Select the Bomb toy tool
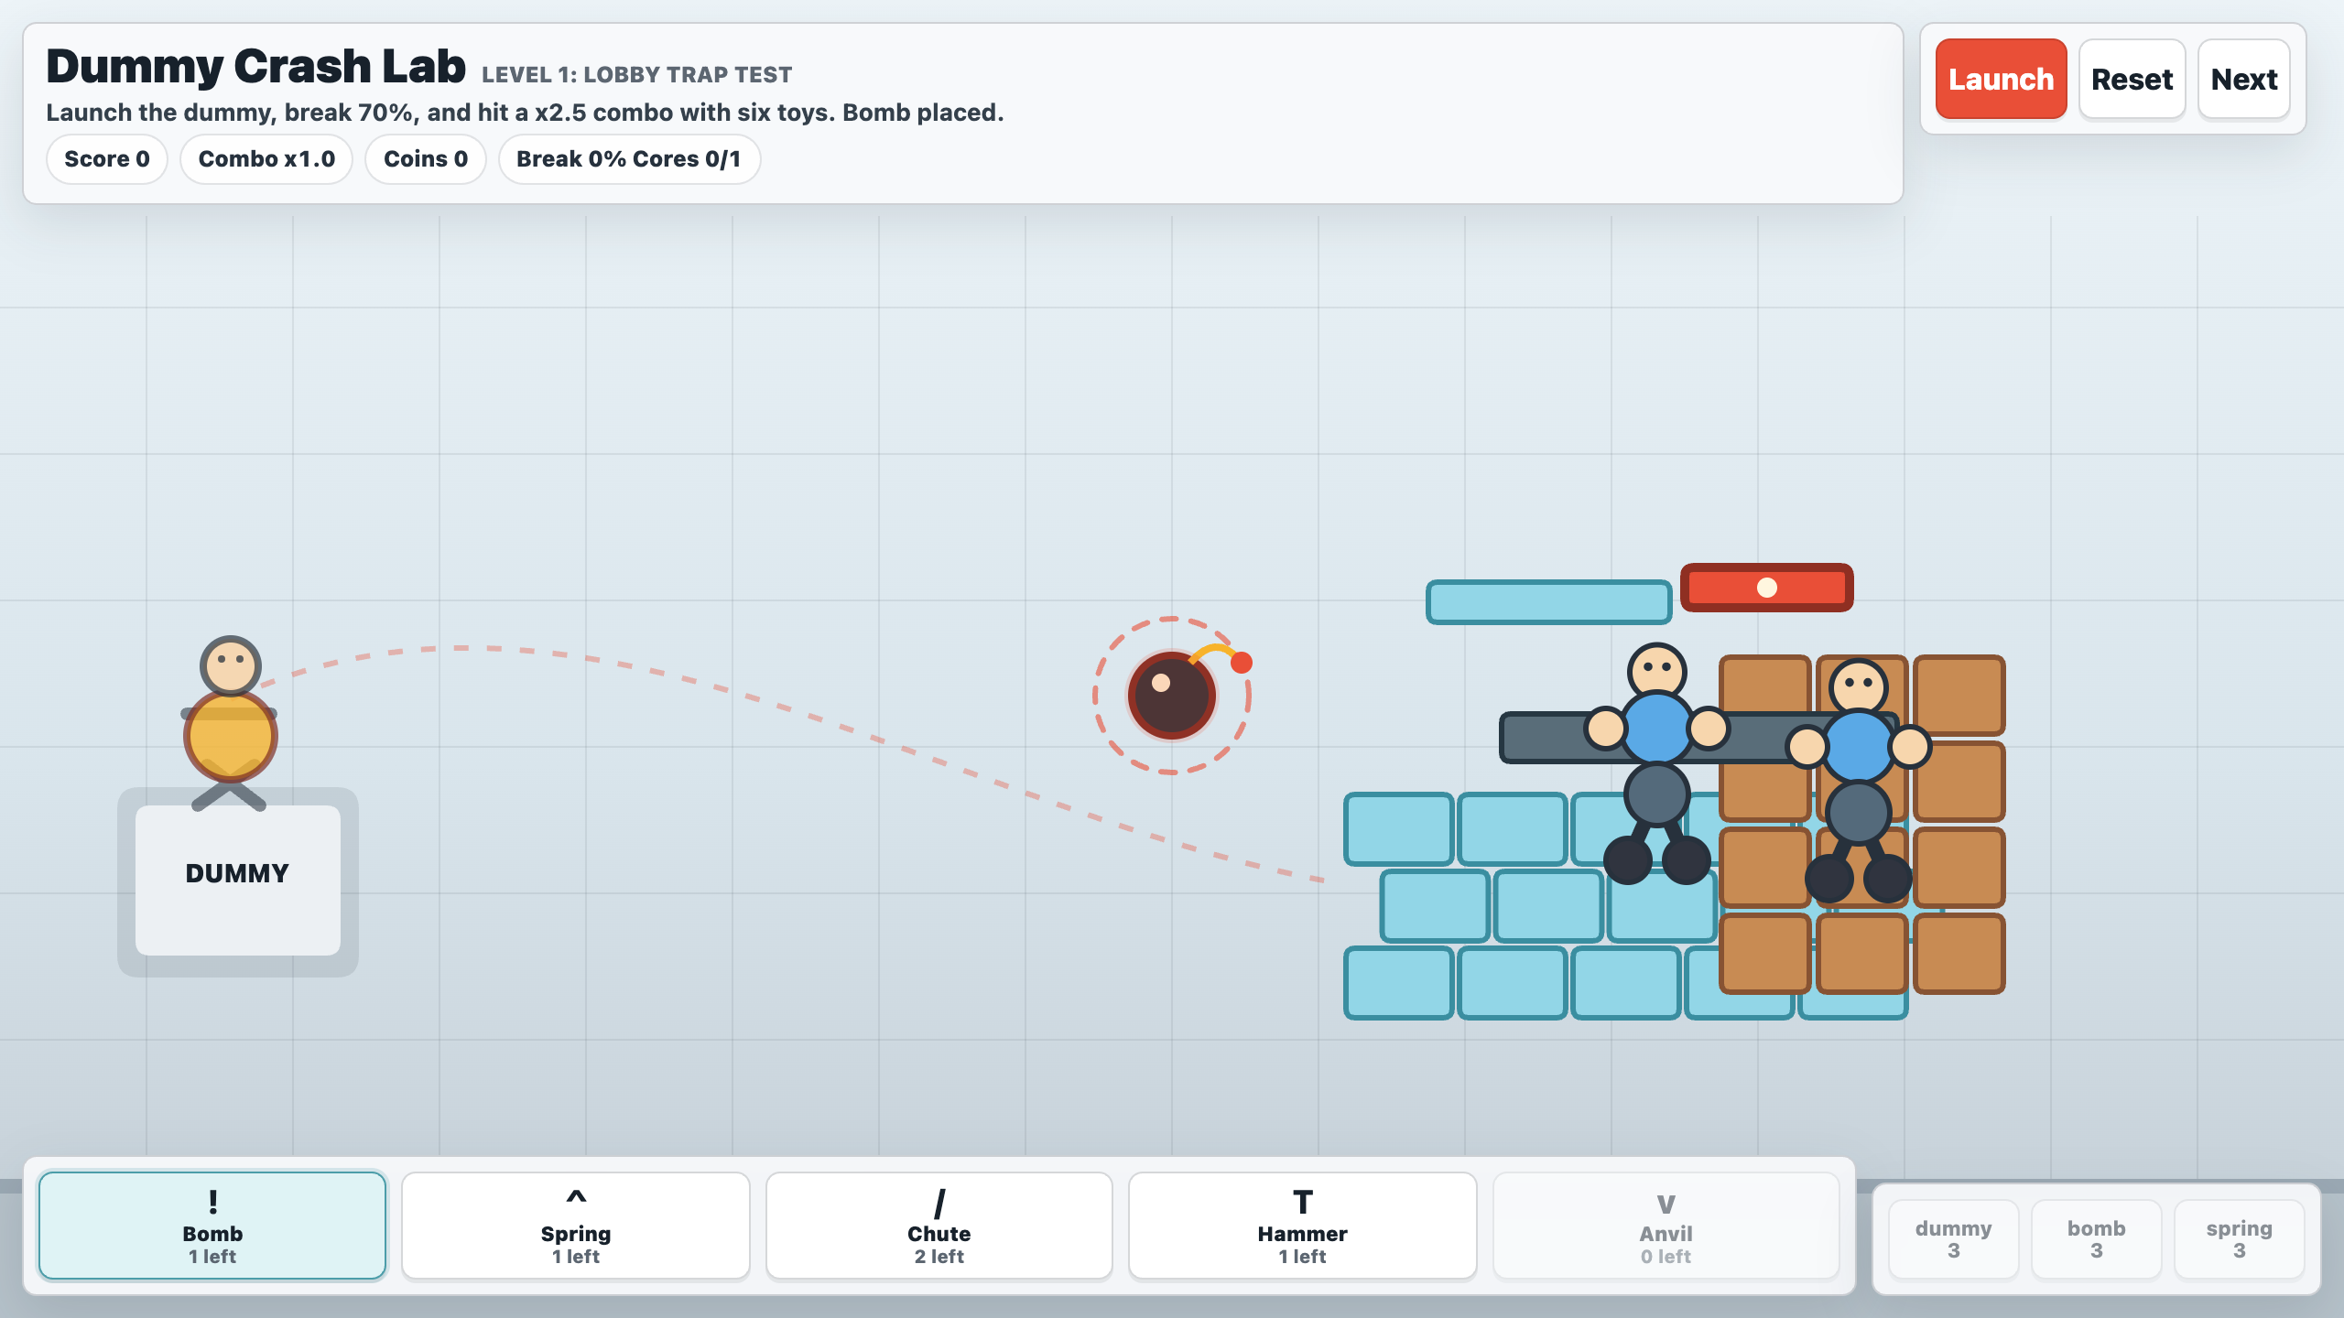This screenshot has width=2344, height=1318. click(x=212, y=1226)
